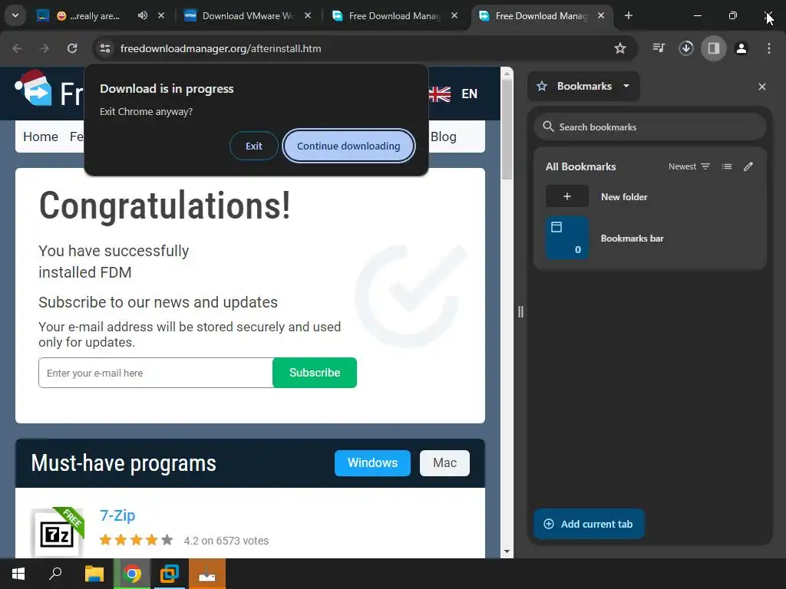Click the 7-Zip program icon
This screenshot has height=589, width=786.
[x=57, y=534]
